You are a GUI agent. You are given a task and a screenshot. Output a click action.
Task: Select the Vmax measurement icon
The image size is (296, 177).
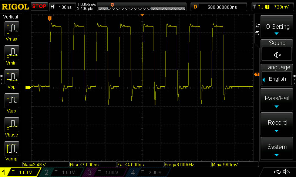(12, 29)
